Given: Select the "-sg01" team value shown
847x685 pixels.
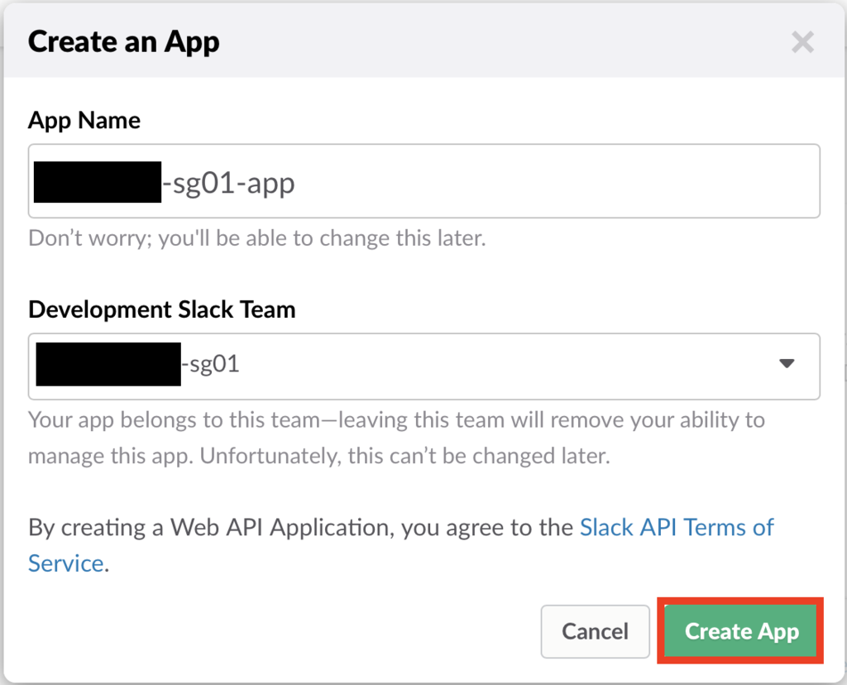Looking at the screenshot, I should [210, 365].
